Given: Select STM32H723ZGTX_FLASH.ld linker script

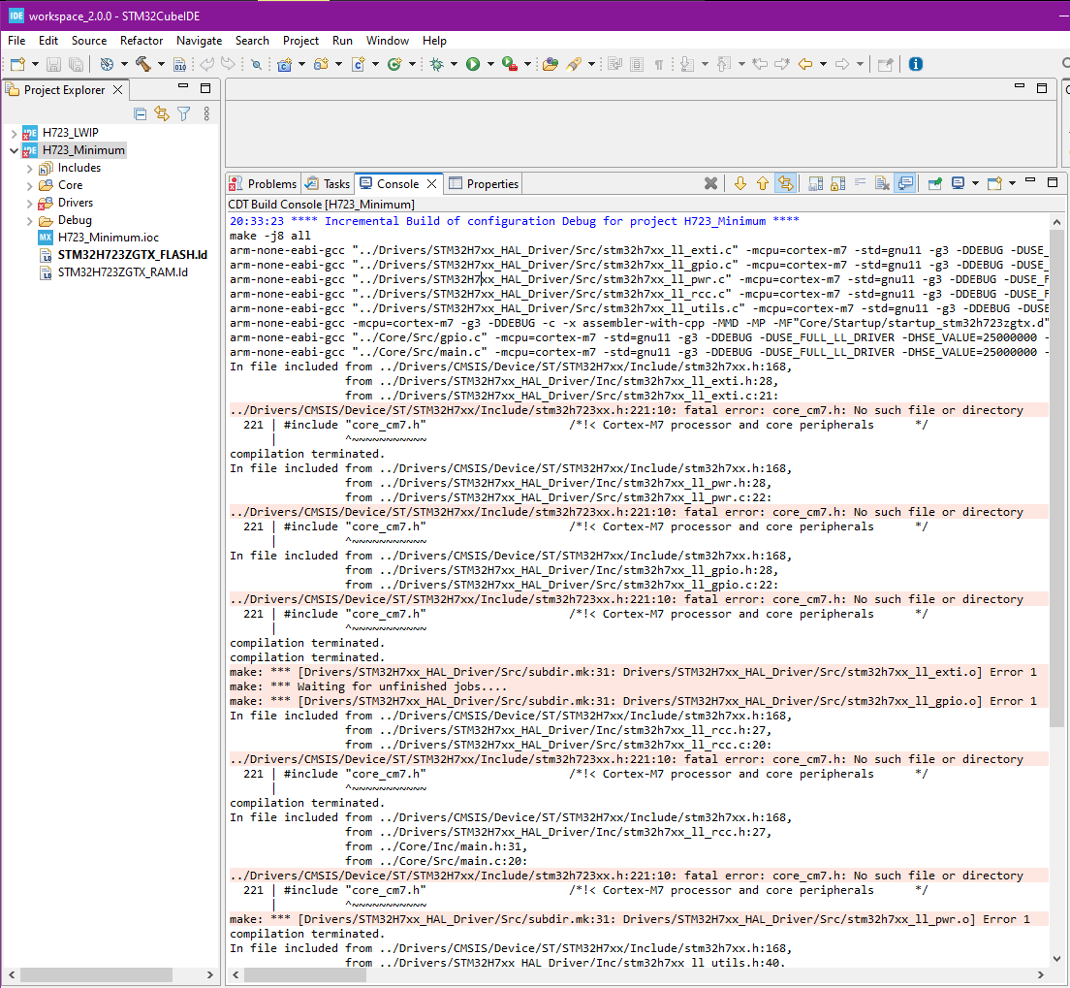Looking at the screenshot, I should click(x=133, y=255).
